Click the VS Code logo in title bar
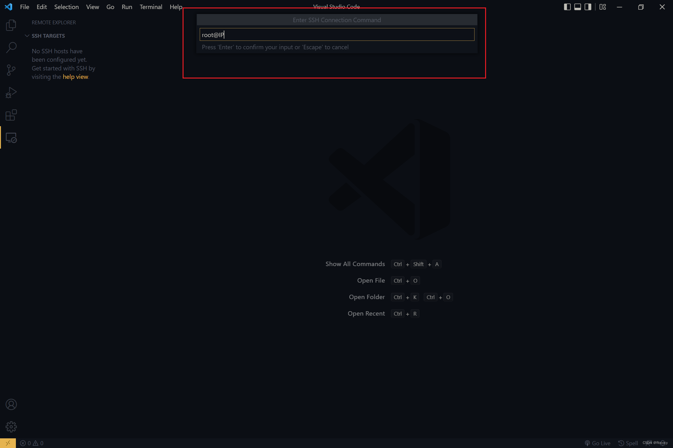 click(x=8, y=7)
